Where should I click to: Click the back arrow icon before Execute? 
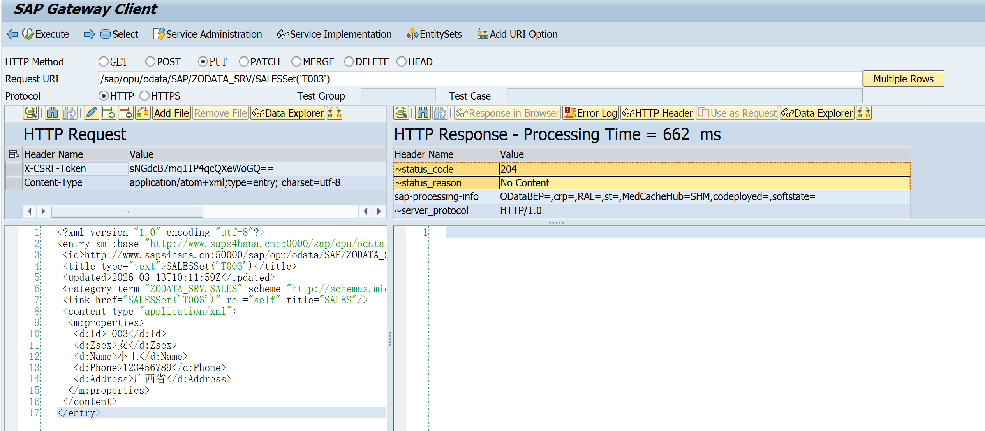12,34
